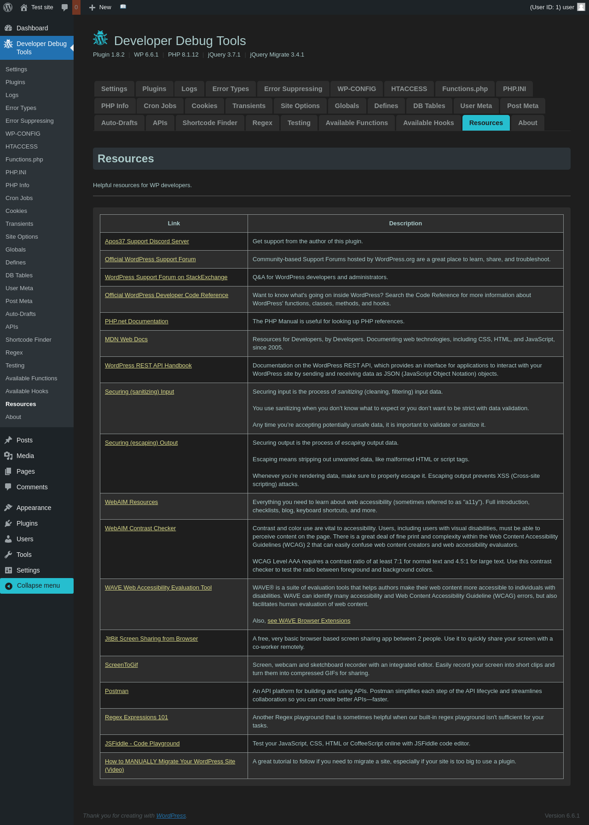The image size is (589, 825).
Task: Follow the PHP.net Documentation link
Action: click(x=137, y=321)
